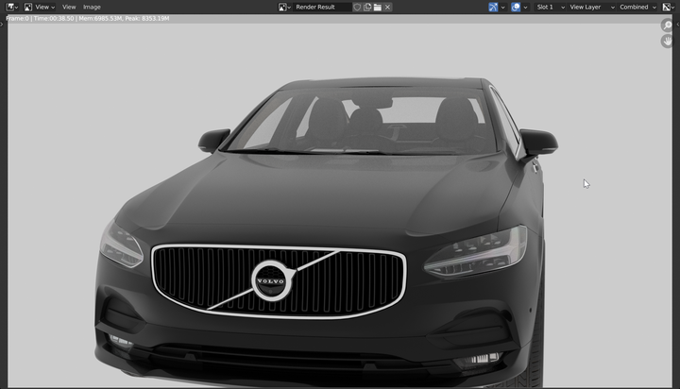Click the Render Result image name field
Screen dimensions: 680x389
click(322, 7)
